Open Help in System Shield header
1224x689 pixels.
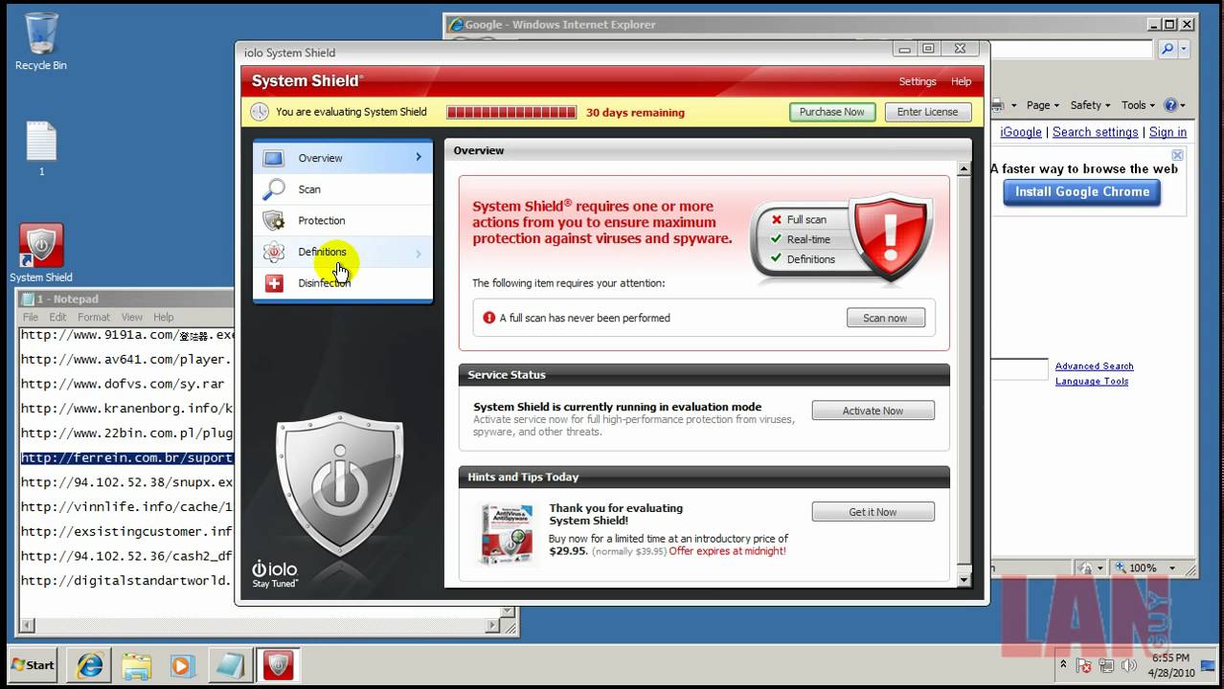961,81
